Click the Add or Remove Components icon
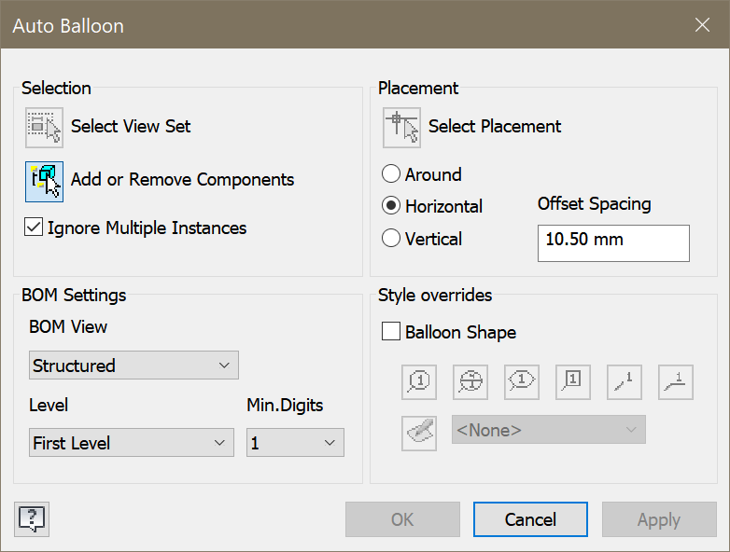 (44, 181)
